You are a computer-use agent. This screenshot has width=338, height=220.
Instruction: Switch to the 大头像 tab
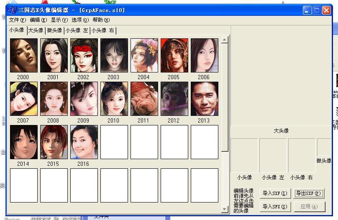(36, 30)
